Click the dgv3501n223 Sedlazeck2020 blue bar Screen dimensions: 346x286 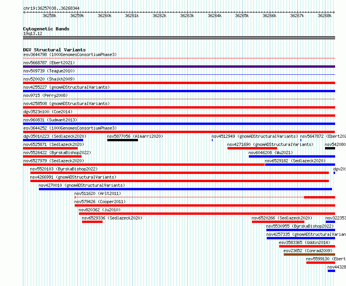click(53, 140)
